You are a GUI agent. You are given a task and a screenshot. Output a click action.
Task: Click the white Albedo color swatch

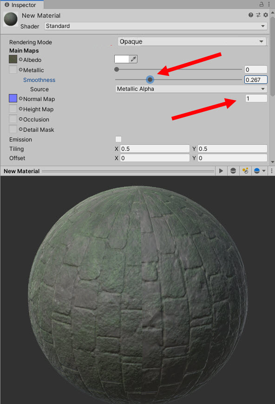pyautogui.click(x=121, y=59)
